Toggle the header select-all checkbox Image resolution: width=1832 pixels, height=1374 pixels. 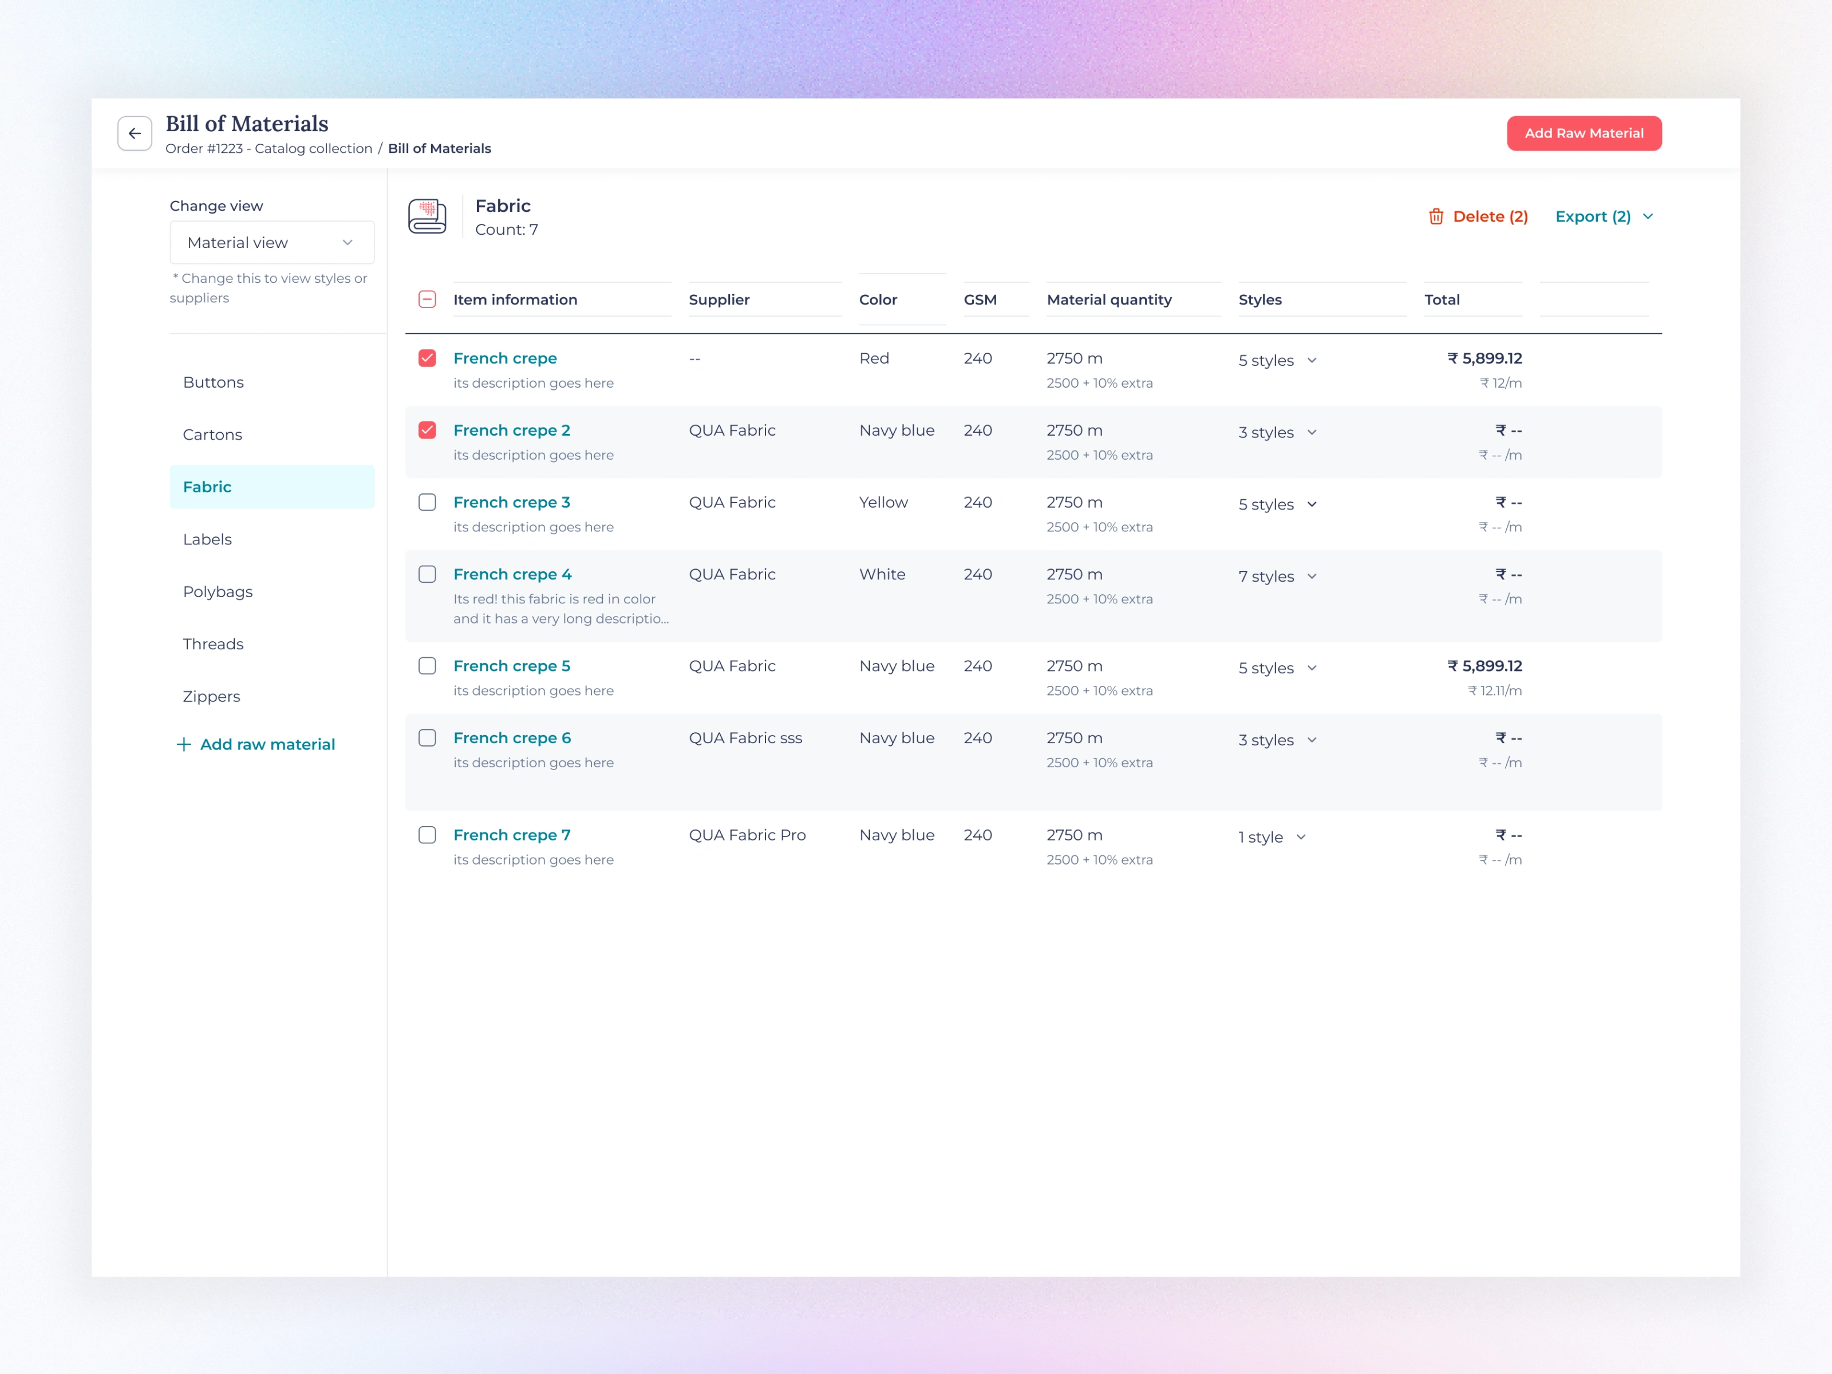427,299
